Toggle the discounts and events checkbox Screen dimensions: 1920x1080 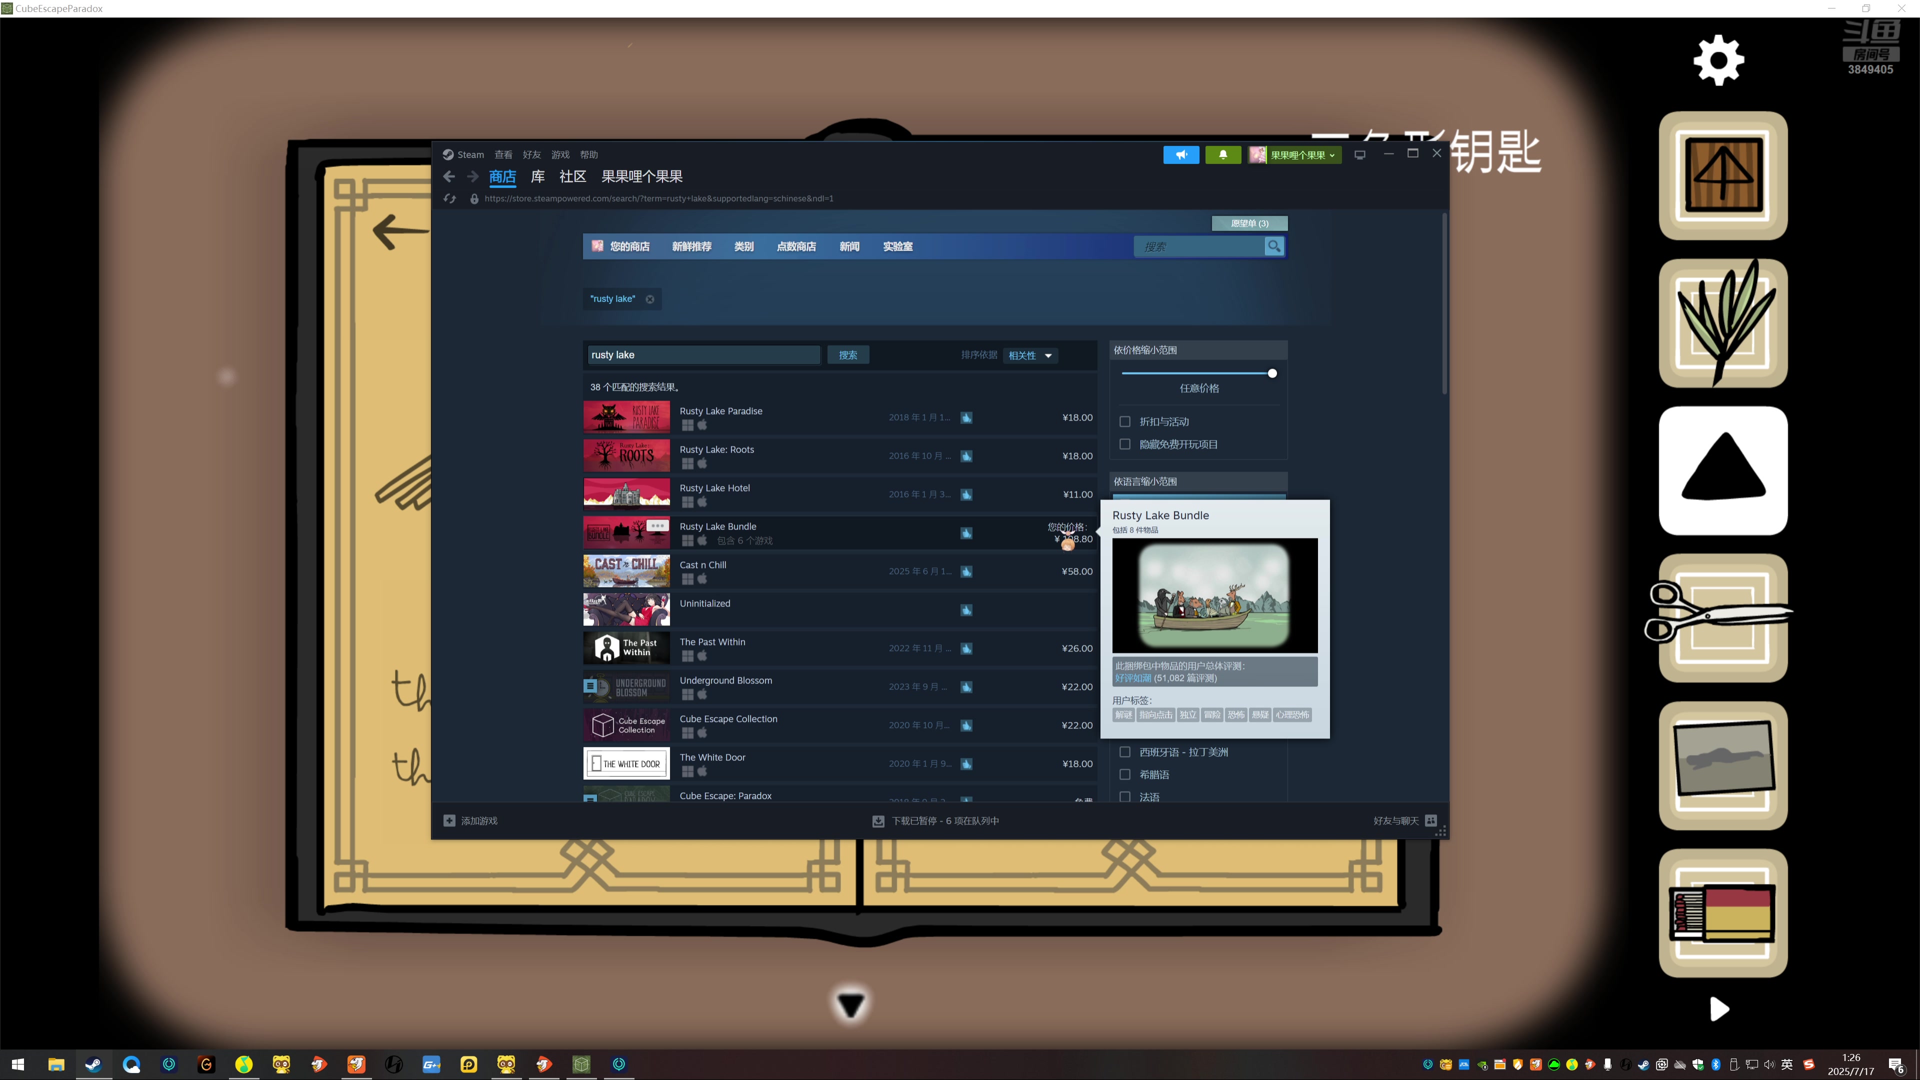pyautogui.click(x=1124, y=422)
